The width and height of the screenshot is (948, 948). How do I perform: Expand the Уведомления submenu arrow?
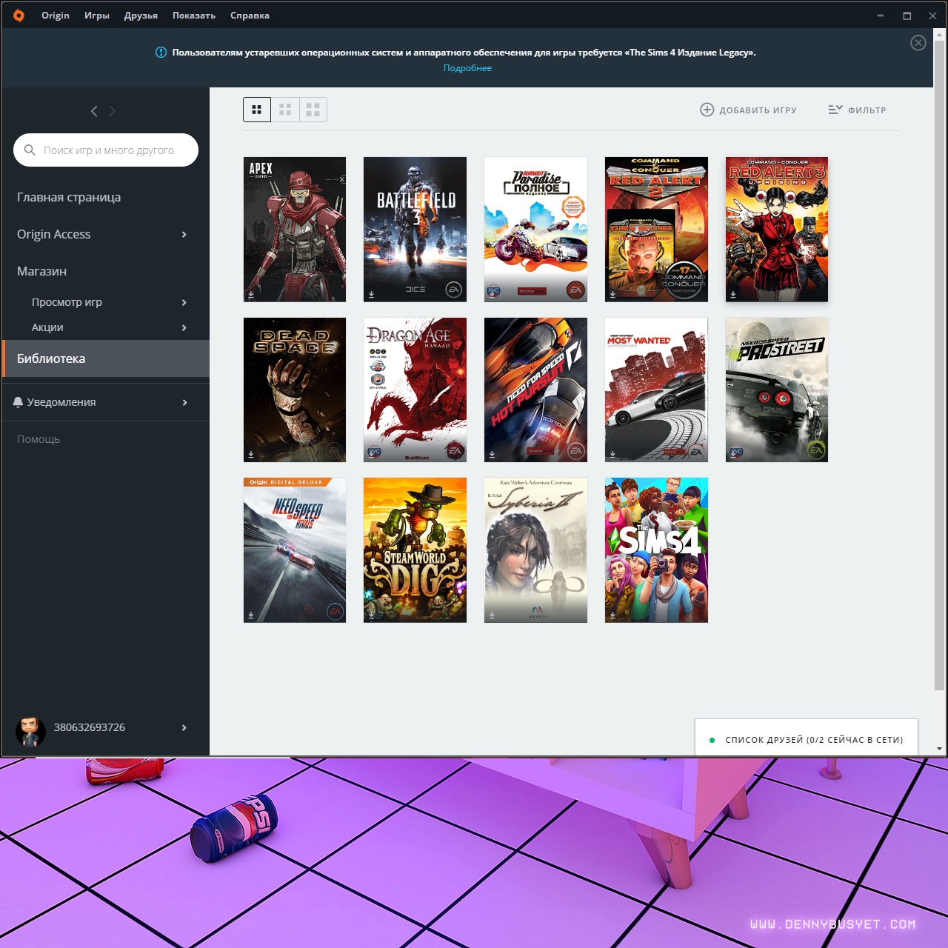coord(184,403)
